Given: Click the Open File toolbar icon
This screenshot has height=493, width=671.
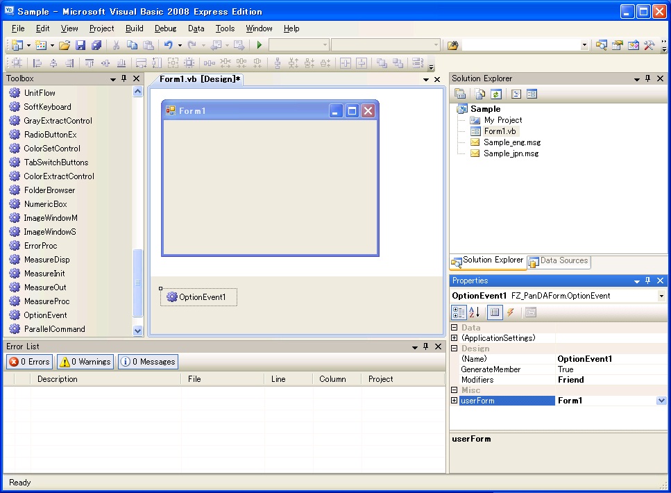Looking at the screenshot, I should [65, 45].
